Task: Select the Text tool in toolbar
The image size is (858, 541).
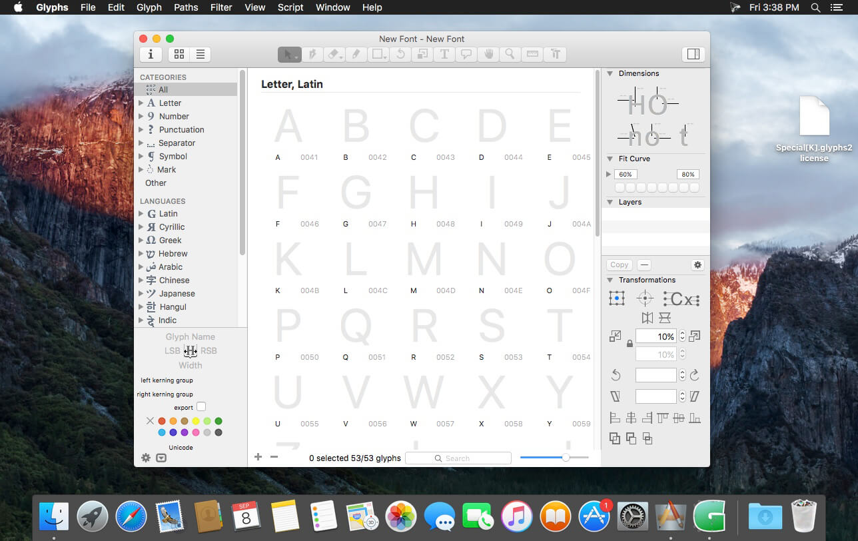Action: (x=444, y=55)
